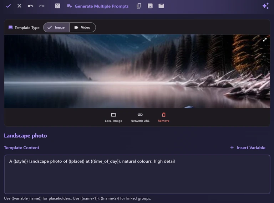Click Insert Variable
The image size is (274, 203).
[x=248, y=148]
